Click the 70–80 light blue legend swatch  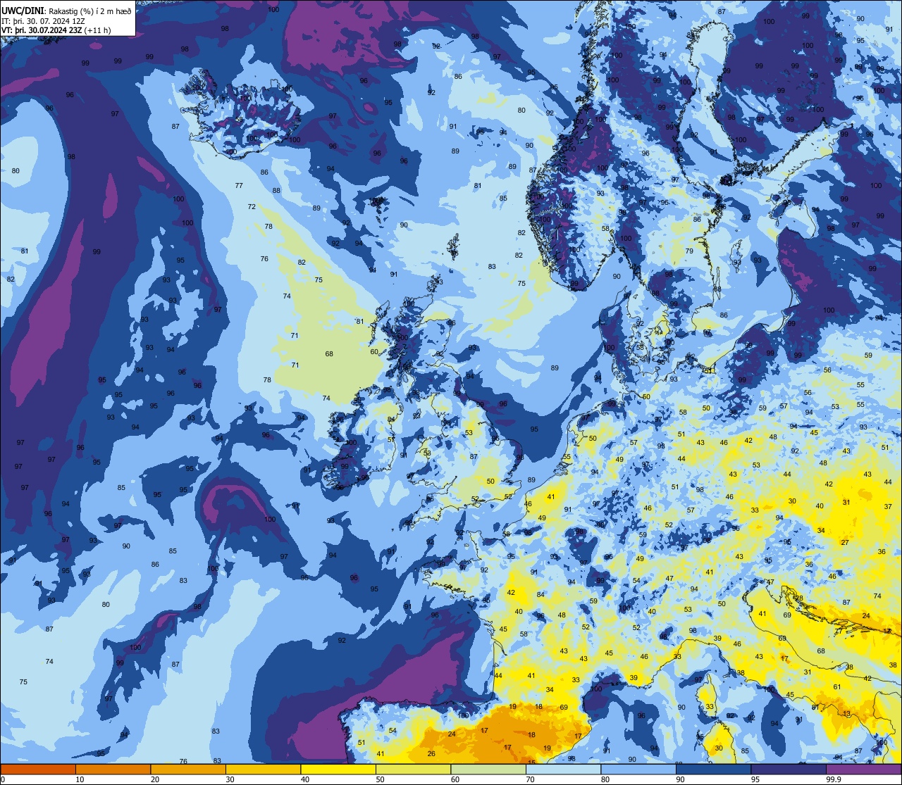coord(563,769)
